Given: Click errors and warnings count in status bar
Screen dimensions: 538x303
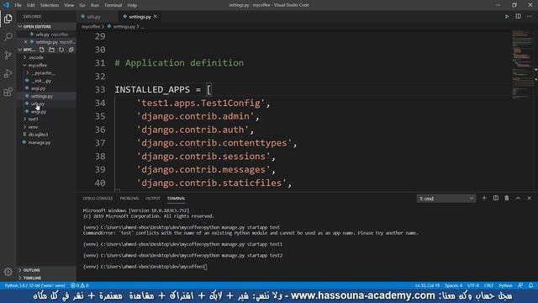Looking at the screenshot, I should coord(80,285).
